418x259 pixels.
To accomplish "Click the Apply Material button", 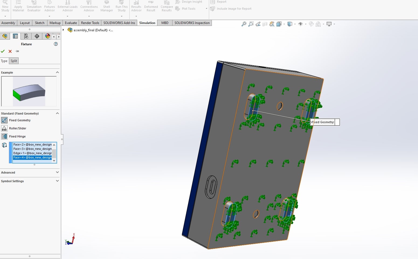I will point(18,6).
